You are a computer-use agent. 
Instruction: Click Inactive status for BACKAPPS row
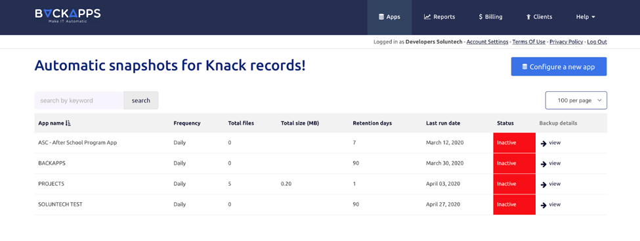pos(514,164)
